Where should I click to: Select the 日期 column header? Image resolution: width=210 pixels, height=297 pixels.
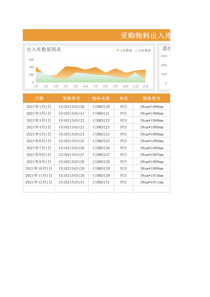(x=39, y=98)
